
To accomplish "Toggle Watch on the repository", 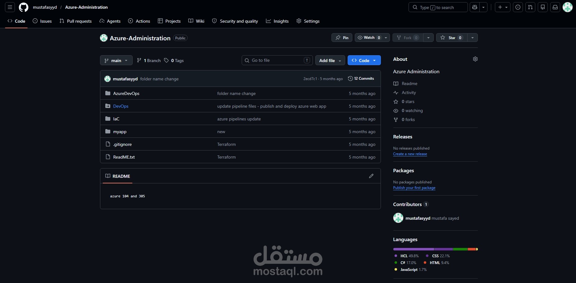I will pos(368,38).
